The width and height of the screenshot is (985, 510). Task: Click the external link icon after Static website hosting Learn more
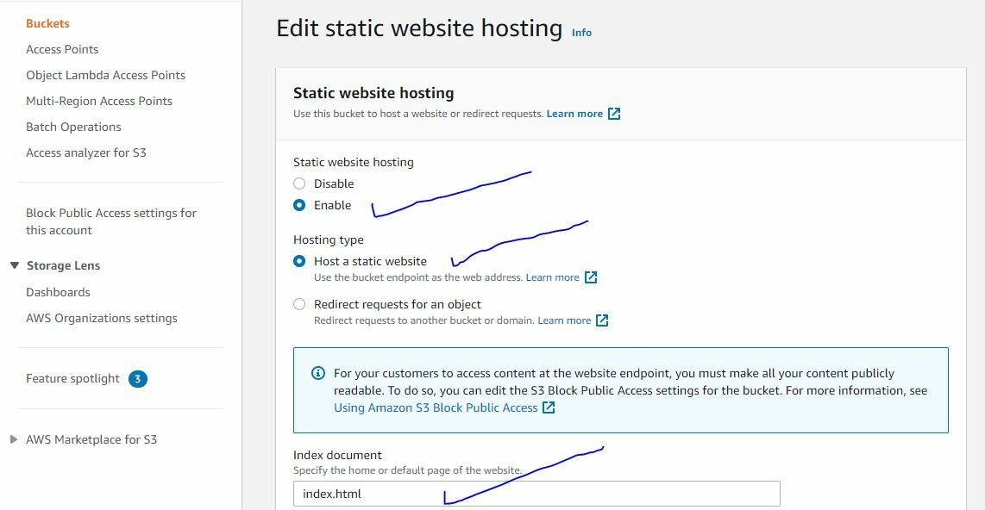(x=614, y=114)
